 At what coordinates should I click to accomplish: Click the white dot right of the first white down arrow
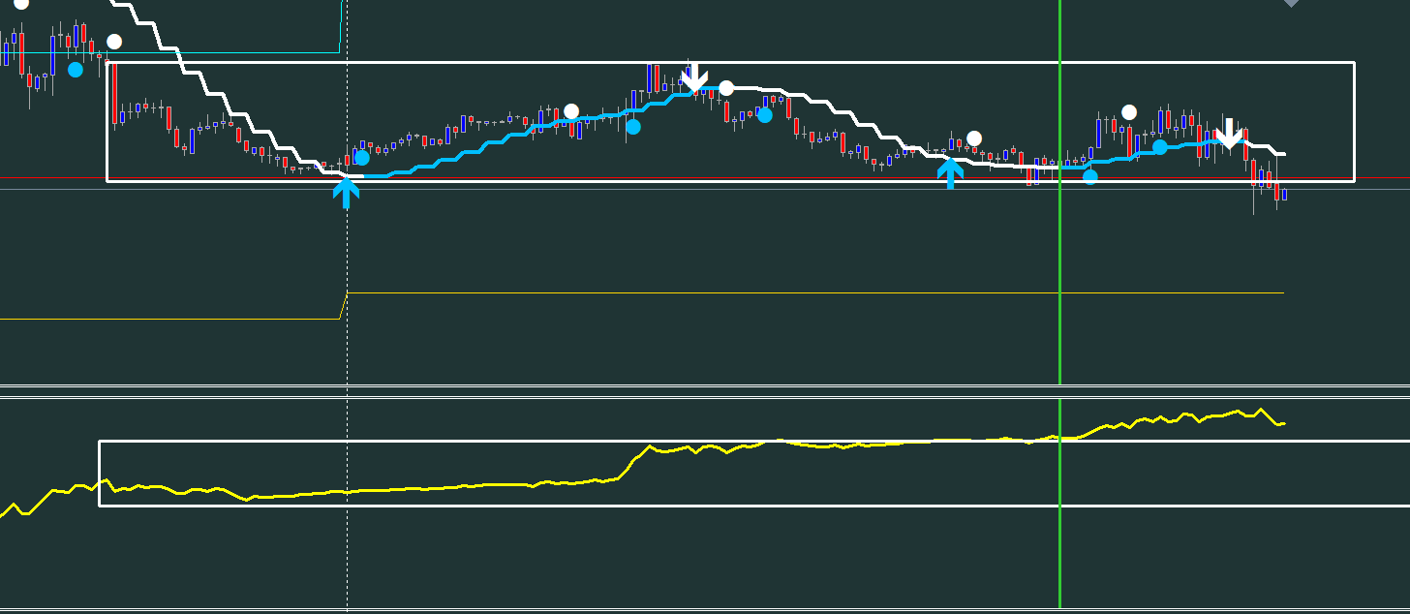[x=726, y=88]
